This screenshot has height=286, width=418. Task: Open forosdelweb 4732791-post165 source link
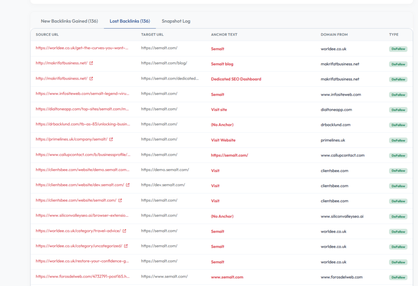click(x=82, y=276)
